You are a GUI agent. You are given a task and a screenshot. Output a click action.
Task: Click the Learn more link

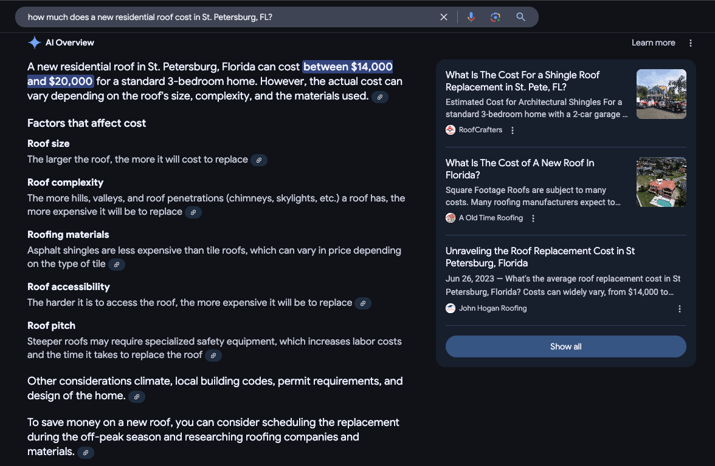pos(653,43)
